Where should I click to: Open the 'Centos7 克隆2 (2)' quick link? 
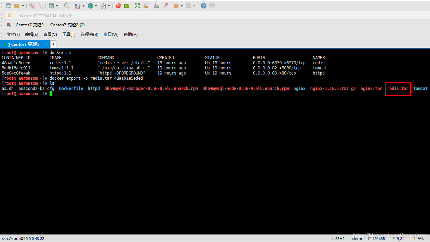click(67, 25)
